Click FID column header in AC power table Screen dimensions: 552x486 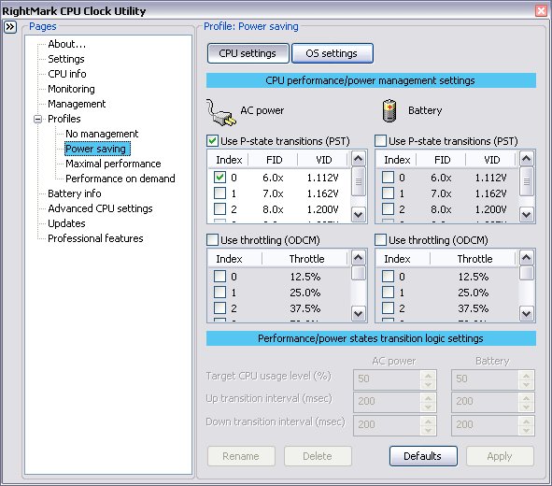click(274, 160)
